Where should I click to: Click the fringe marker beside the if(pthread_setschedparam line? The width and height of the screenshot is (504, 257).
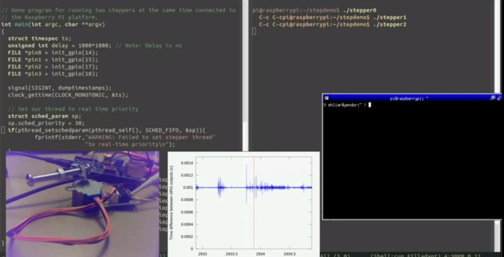[x=3, y=130]
